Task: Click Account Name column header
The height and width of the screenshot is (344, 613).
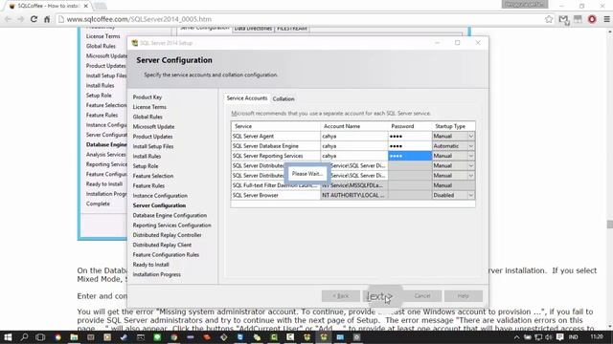Action: [x=354, y=126]
